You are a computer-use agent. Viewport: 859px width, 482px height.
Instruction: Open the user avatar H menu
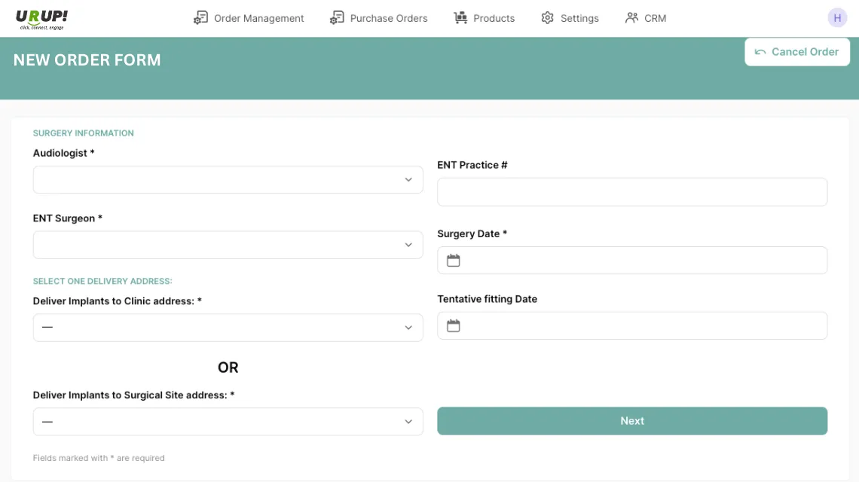[x=837, y=18]
